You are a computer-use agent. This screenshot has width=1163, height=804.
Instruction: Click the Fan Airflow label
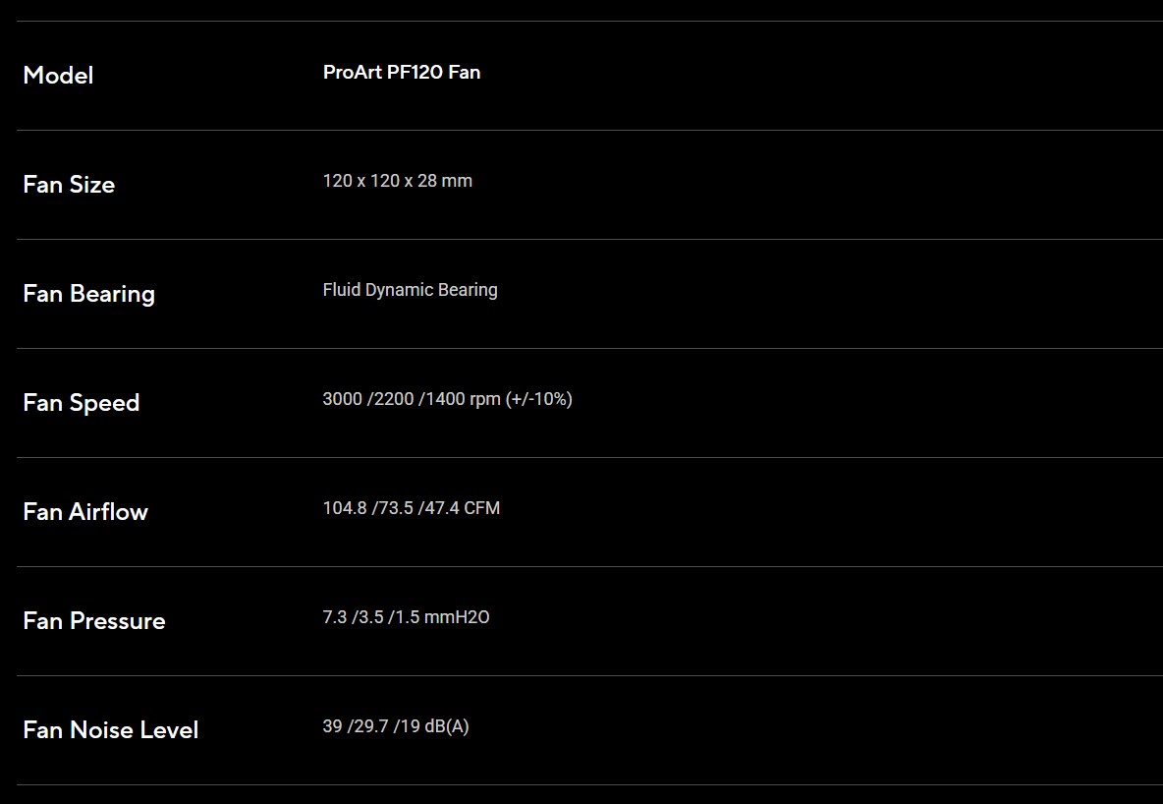[85, 511]
